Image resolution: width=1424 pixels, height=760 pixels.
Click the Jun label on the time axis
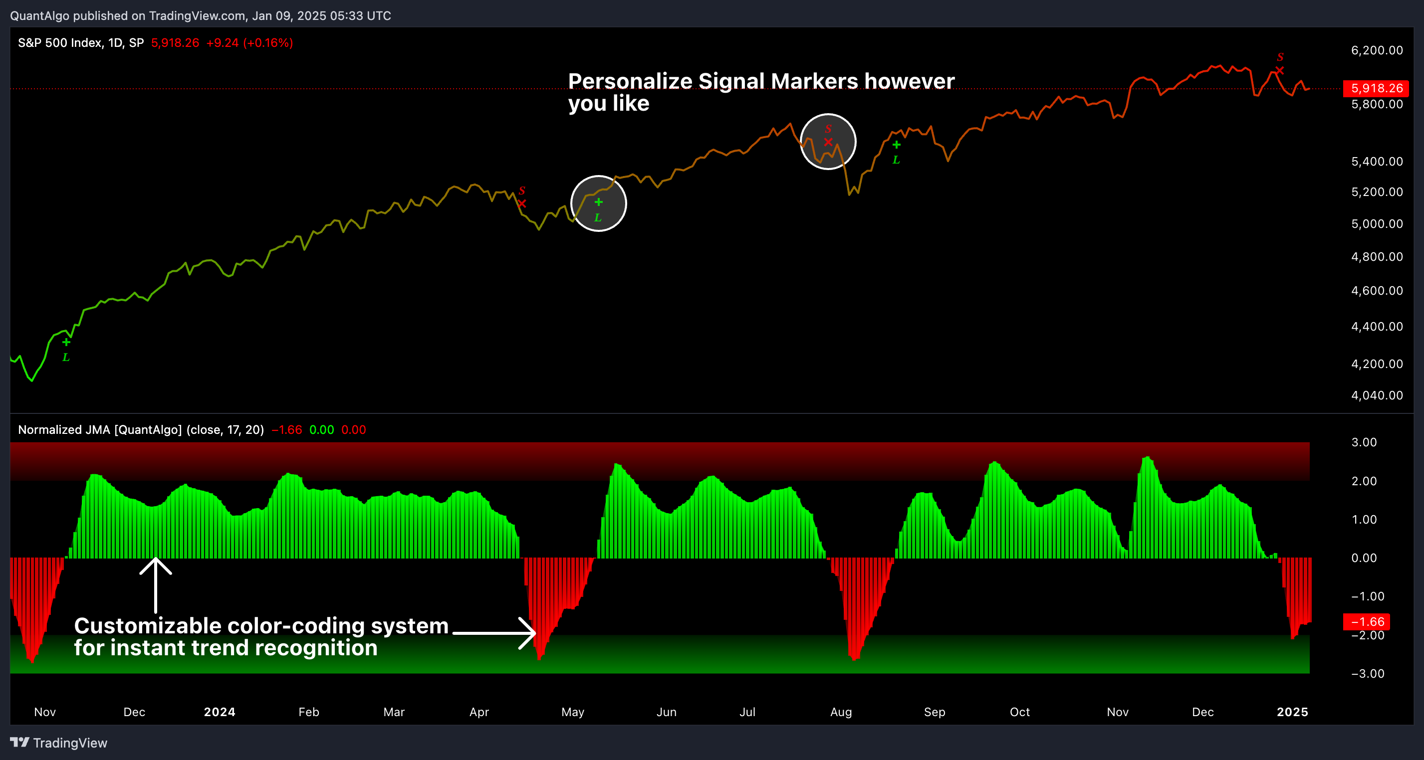pyautogui.click(x=667, y=712)
